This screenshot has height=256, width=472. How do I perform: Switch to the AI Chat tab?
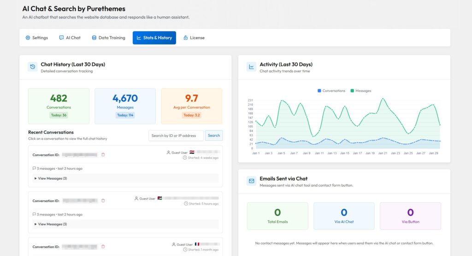(70, 38)
